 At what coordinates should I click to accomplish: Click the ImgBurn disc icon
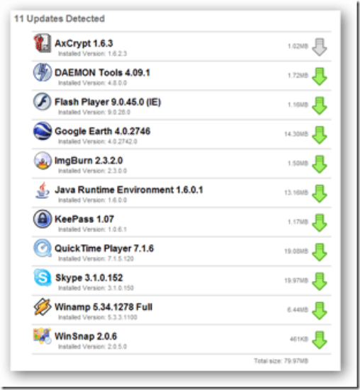click(x=43, y=161)
